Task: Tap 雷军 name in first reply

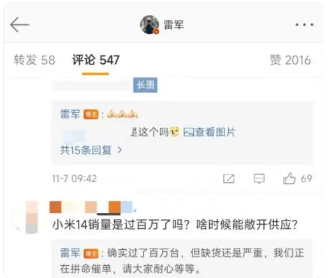Action: (x=70, y=114)
